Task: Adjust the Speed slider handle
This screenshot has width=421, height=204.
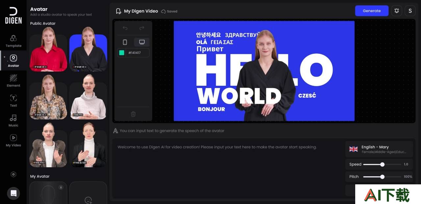Action: pos(382,164)
